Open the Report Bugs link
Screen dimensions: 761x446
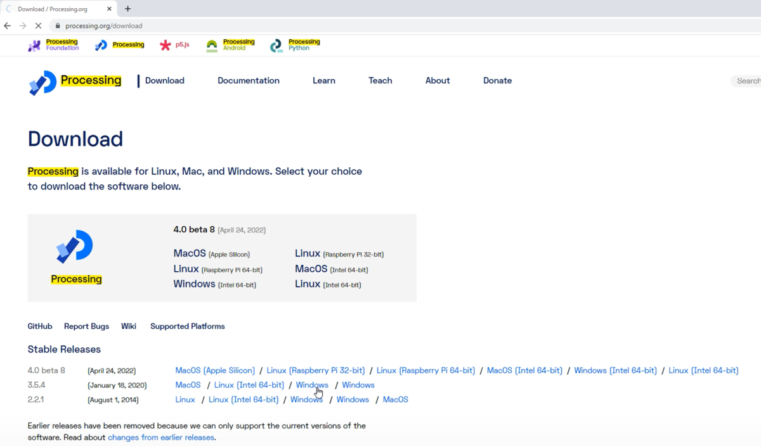86,326
